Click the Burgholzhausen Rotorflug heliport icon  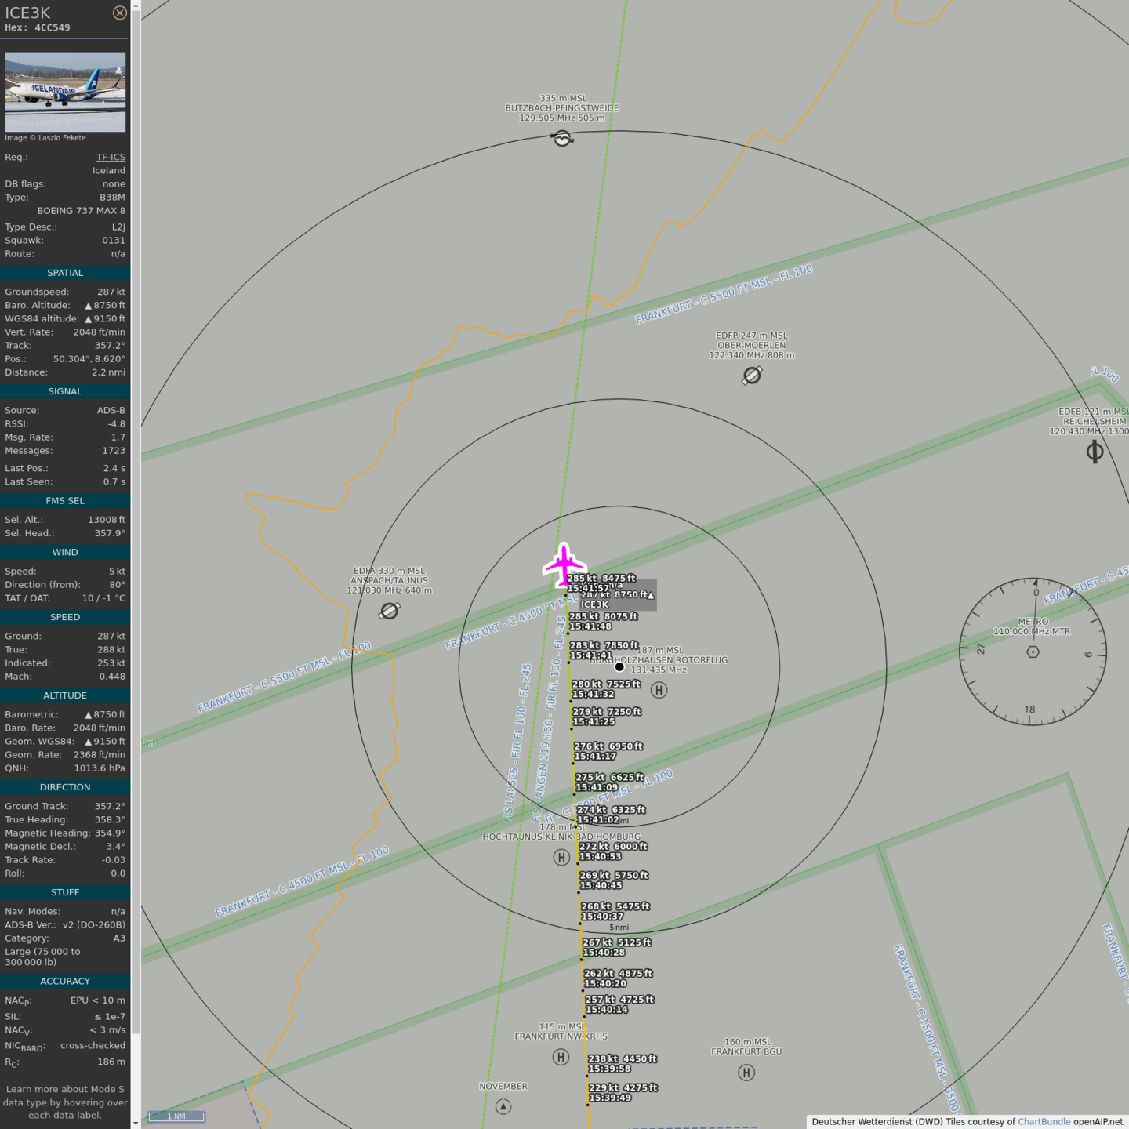pyautogui.click(x=659, y=690)
